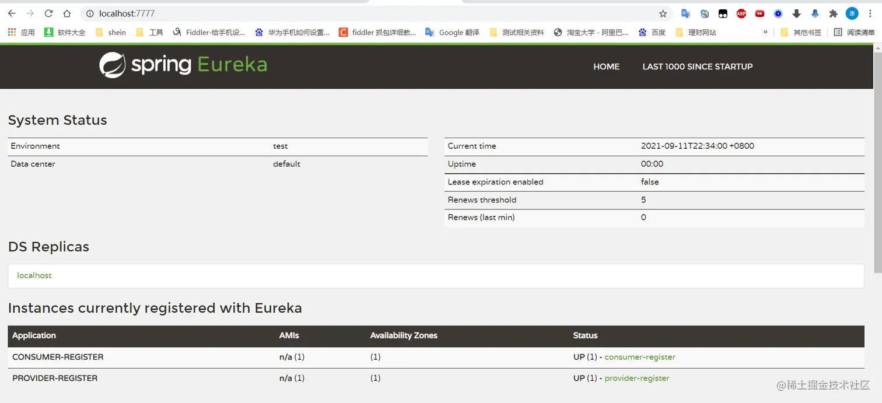
Task: Click the DS Replicas heading
Action: [x=48, y=247]
